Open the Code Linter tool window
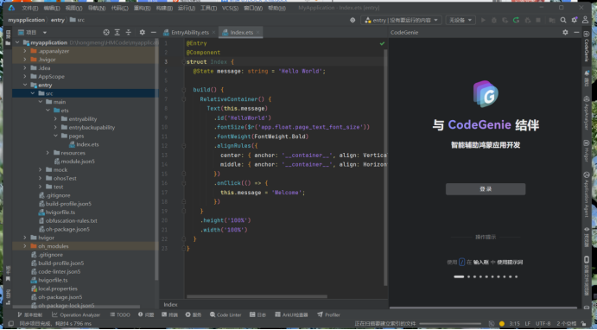The image size is (597, 330). tap(225, 314)
